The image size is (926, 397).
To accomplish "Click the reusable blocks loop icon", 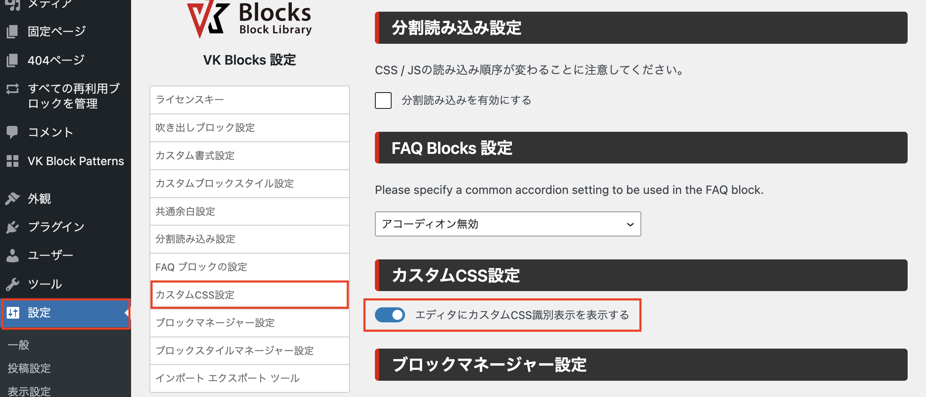I will point(13,88).
